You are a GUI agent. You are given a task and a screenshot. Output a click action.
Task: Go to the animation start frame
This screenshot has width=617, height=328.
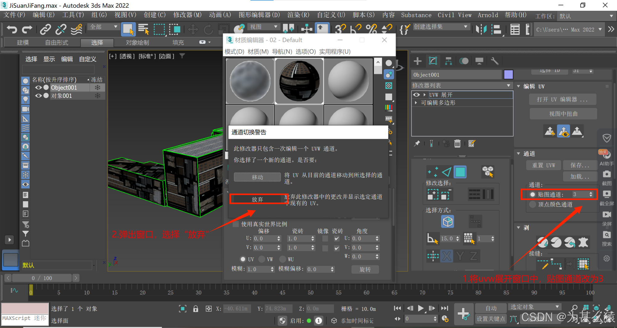[x=397, y=308]
